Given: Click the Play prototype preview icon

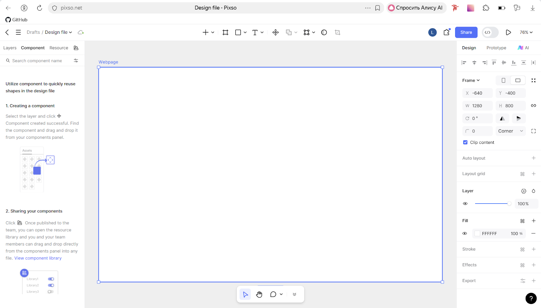Looking at the screenshot, I should (x=508, y=32).
